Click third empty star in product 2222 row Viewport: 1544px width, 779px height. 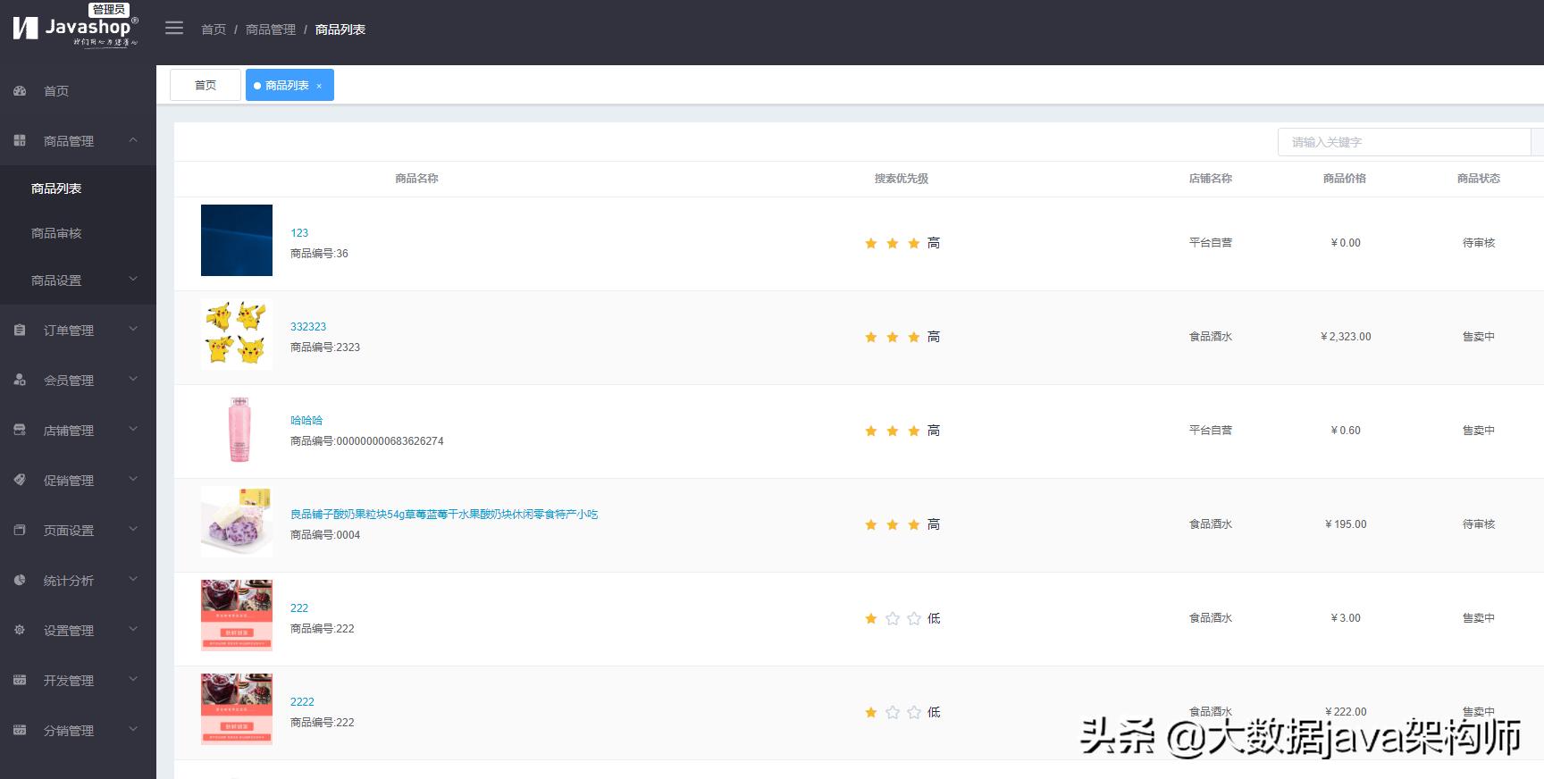point(914,712)
